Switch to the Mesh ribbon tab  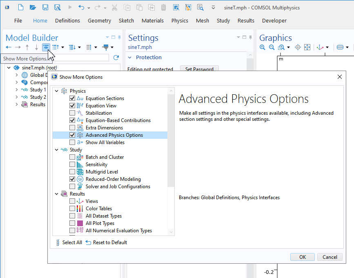pos(203,20)
